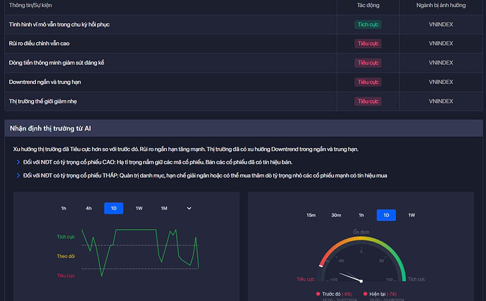The image size is (486, 301).
Task: Open 'Thị trường thế giới giảm nhẹ' news item
Action: point(44,102)
